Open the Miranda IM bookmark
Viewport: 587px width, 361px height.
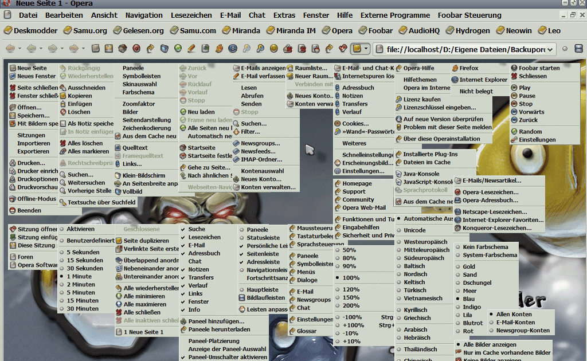[x=291, y=31]
